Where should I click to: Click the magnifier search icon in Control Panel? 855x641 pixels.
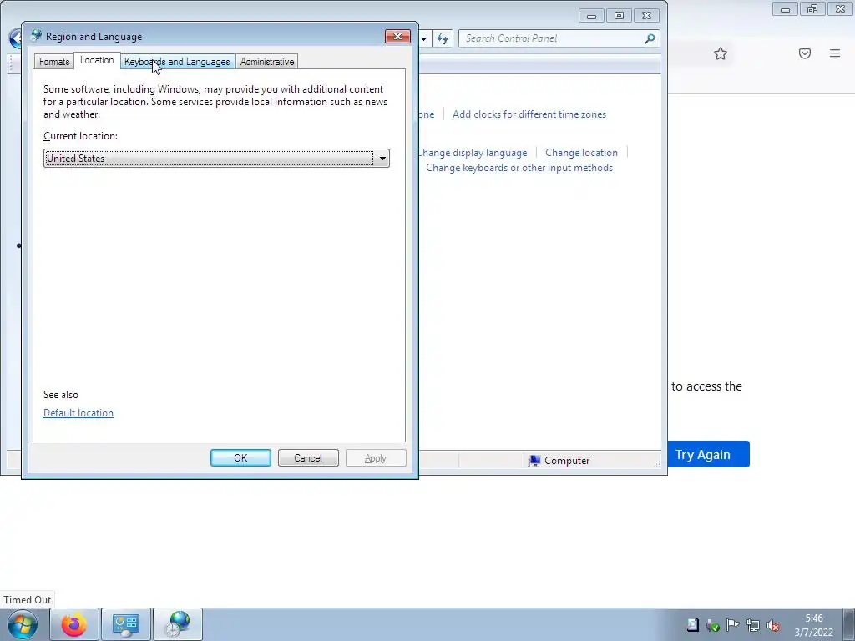650,38
